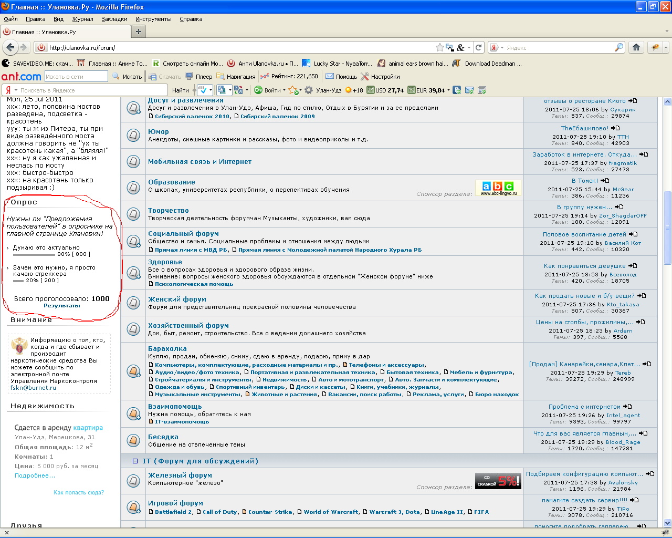Click the Результаты poll link
The width and height of the screenshot is (672, 538).
62,306
